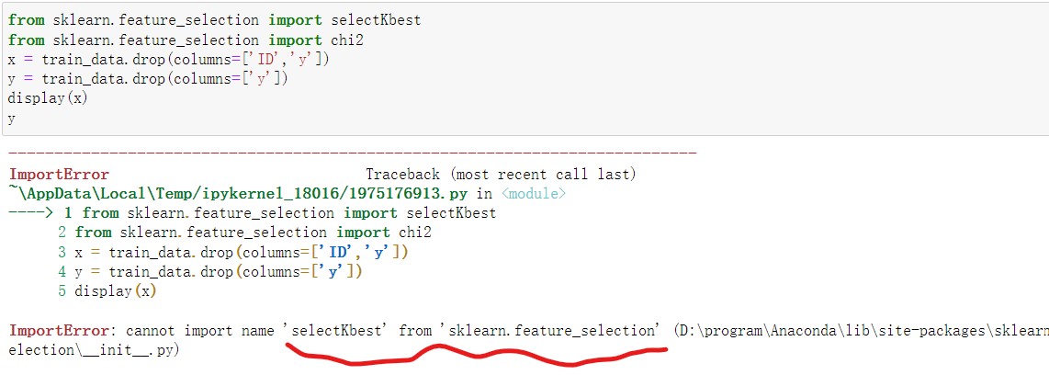
Task: Click the 'x = train_data.drop' code line
Action: point(169,60)
